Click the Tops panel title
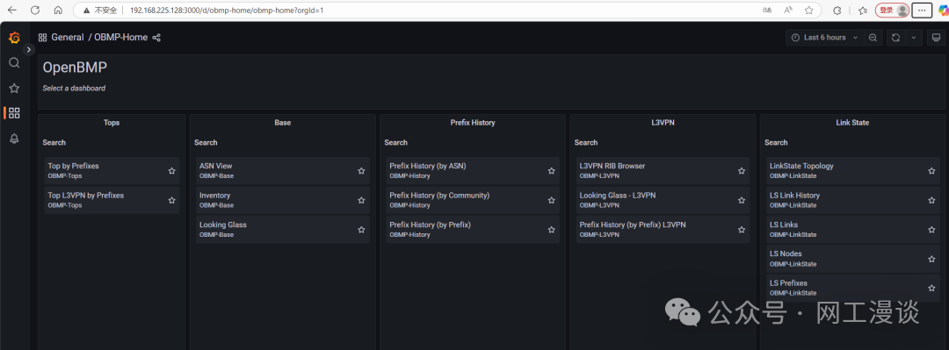The width and height of the screenshot is (949, 350). pyautogui.click(x=112, y=123)
